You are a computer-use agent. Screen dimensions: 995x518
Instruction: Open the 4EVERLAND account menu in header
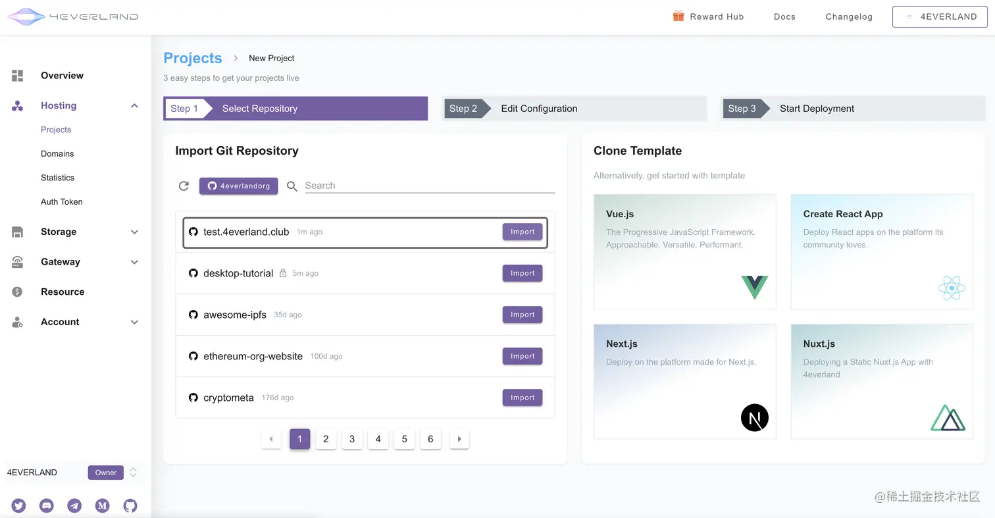coord(940,17)
